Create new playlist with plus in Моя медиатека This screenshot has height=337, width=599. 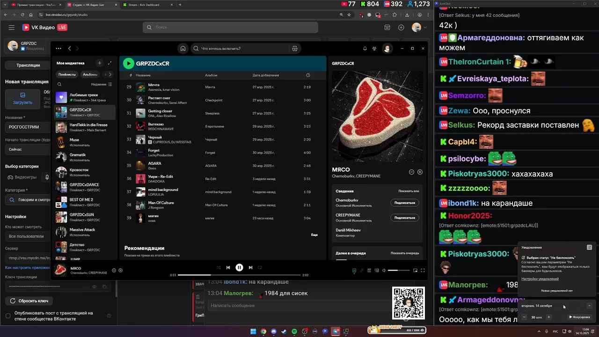[99, 63]
